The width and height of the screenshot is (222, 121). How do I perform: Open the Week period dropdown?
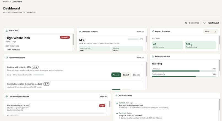point(211,32)
